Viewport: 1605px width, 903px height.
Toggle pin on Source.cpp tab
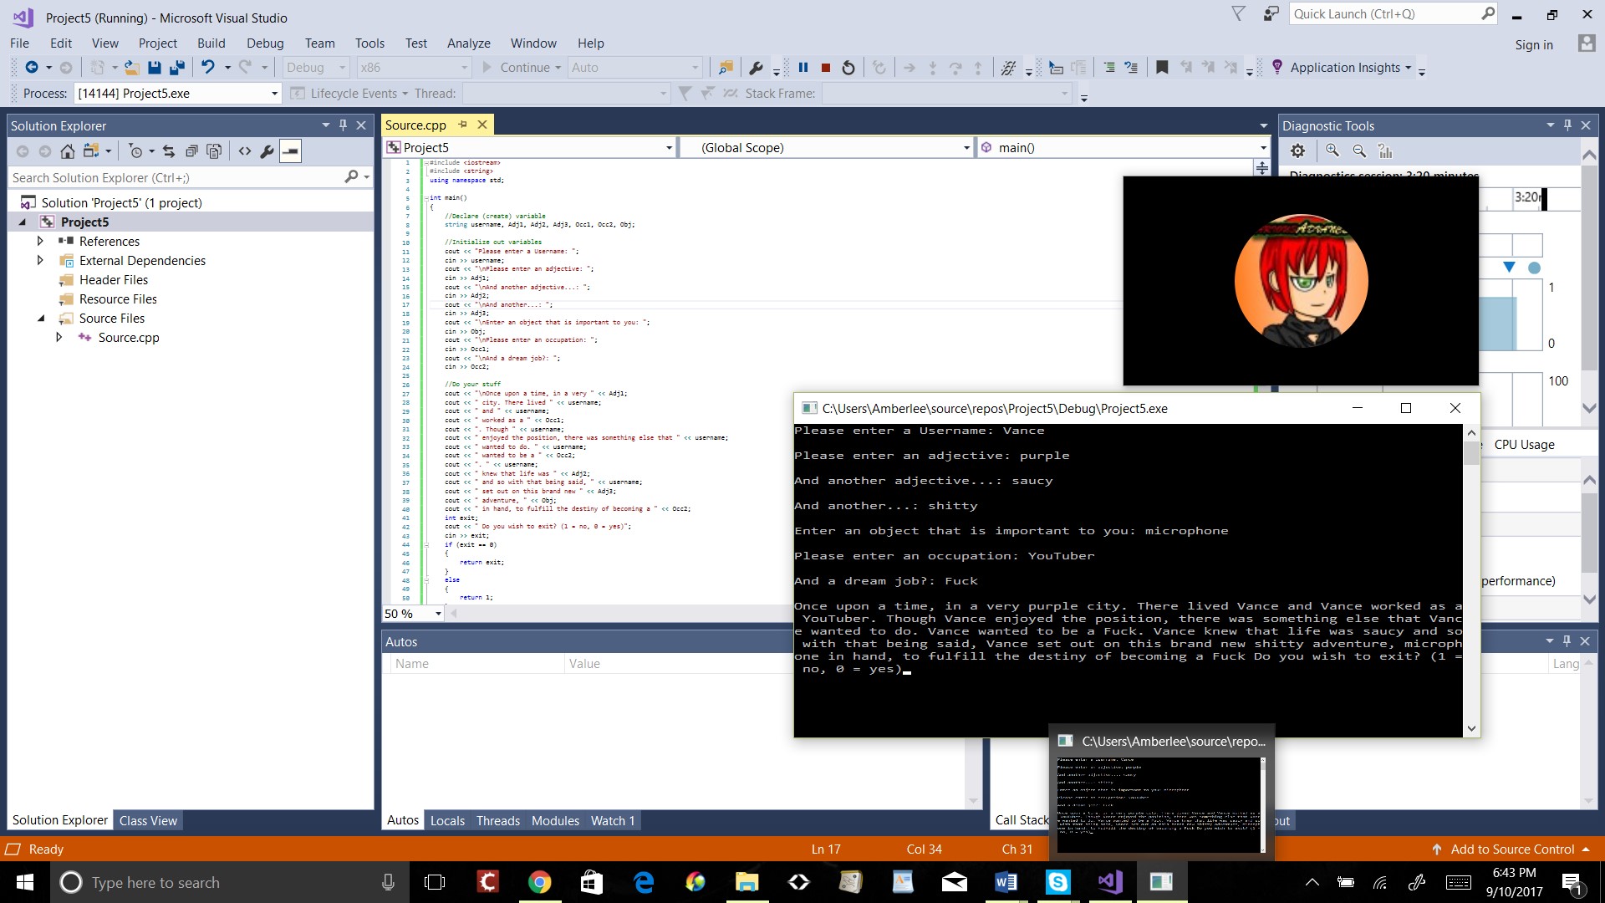pos(462,125)
